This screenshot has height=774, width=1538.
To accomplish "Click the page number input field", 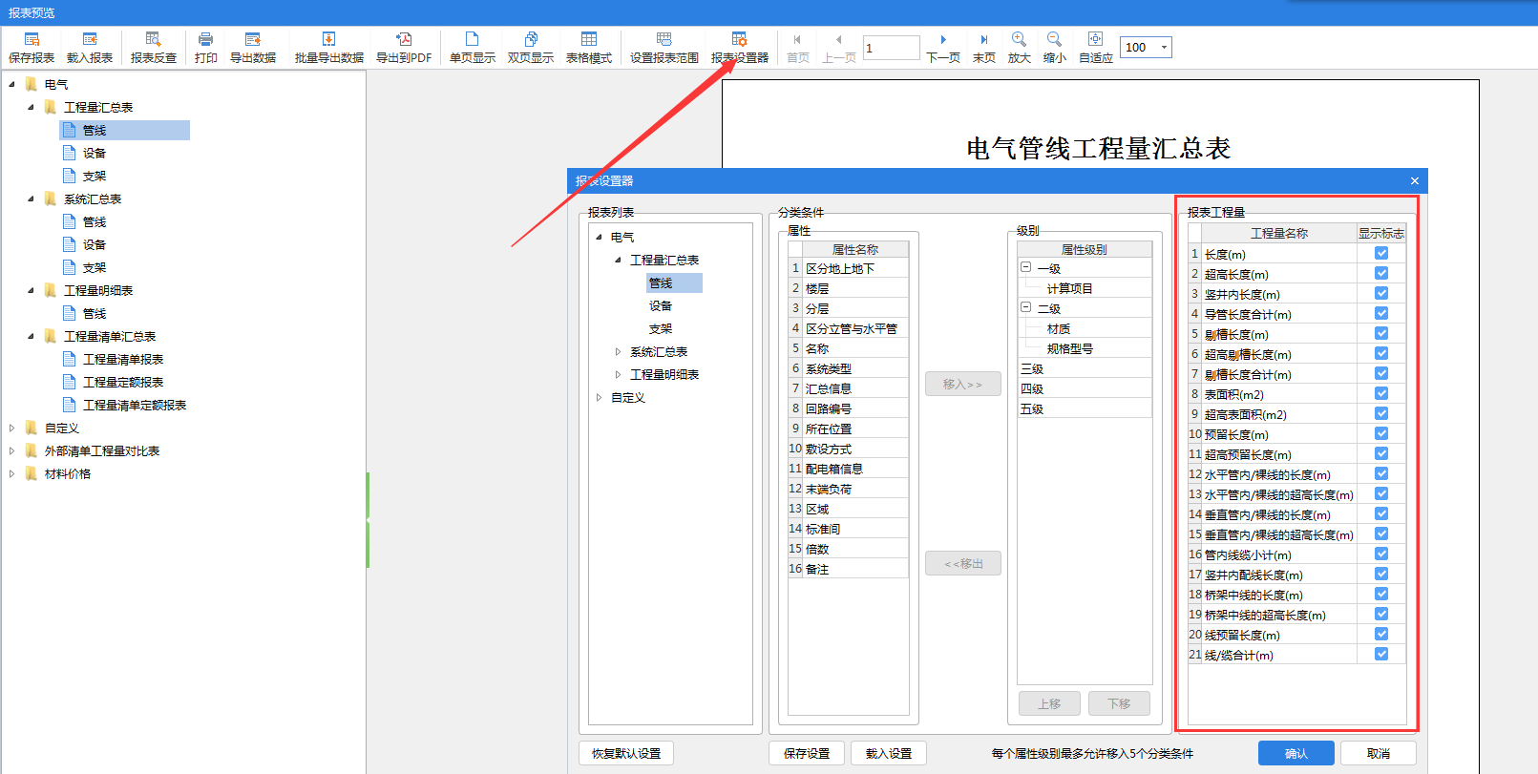I will click(891, 48).
